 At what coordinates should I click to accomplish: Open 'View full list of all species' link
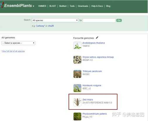[13, 51]
